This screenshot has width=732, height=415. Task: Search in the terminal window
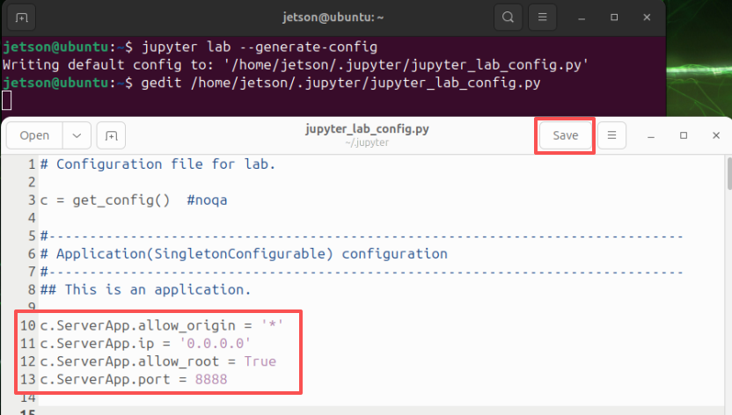pyautogui.click(x=508, y=18)
